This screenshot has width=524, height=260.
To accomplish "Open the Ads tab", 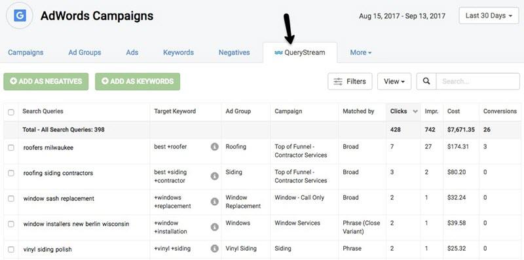I will pos(132,53).
